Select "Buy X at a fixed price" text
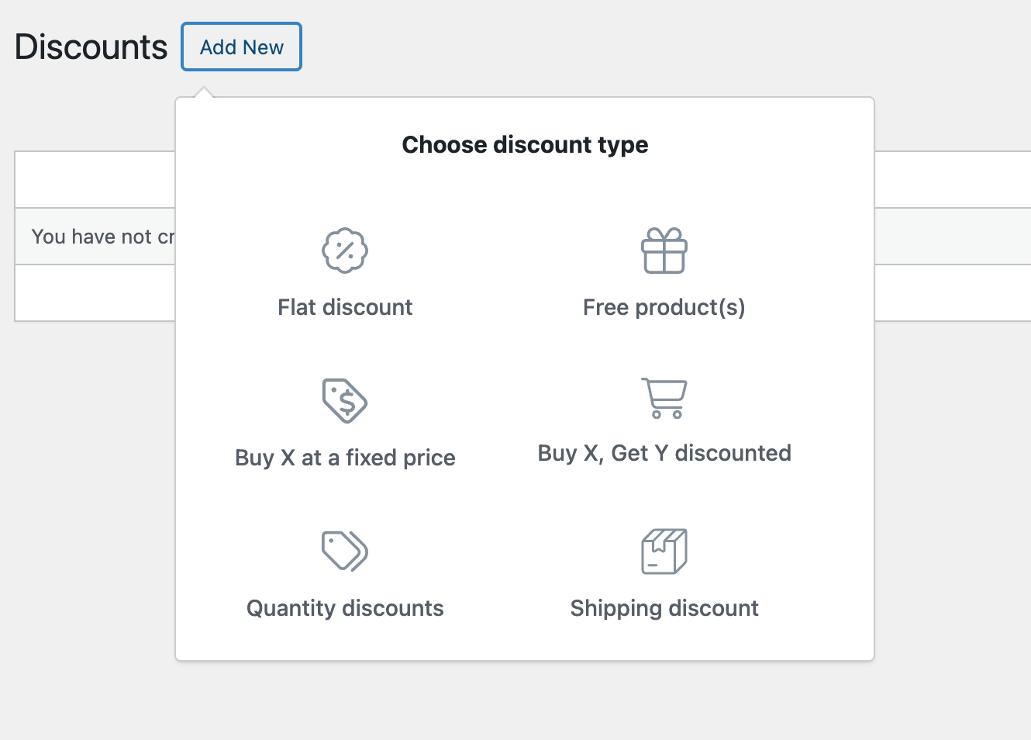 pos(345,458)
